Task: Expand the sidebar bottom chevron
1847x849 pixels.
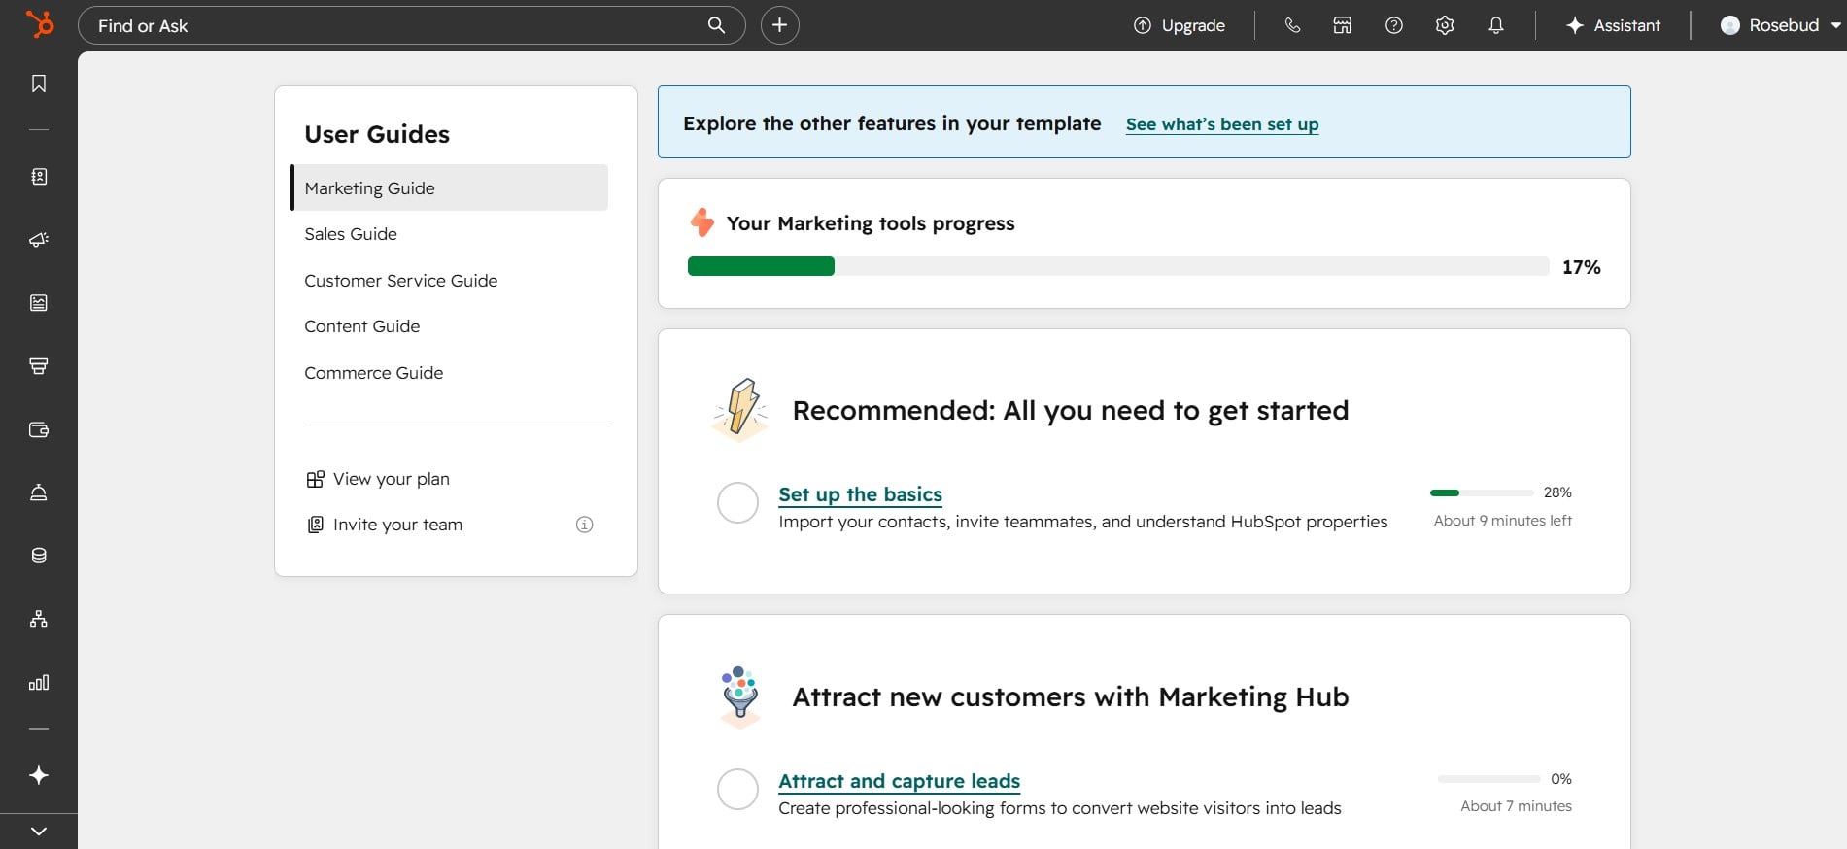Action: (x=39, y=832)
